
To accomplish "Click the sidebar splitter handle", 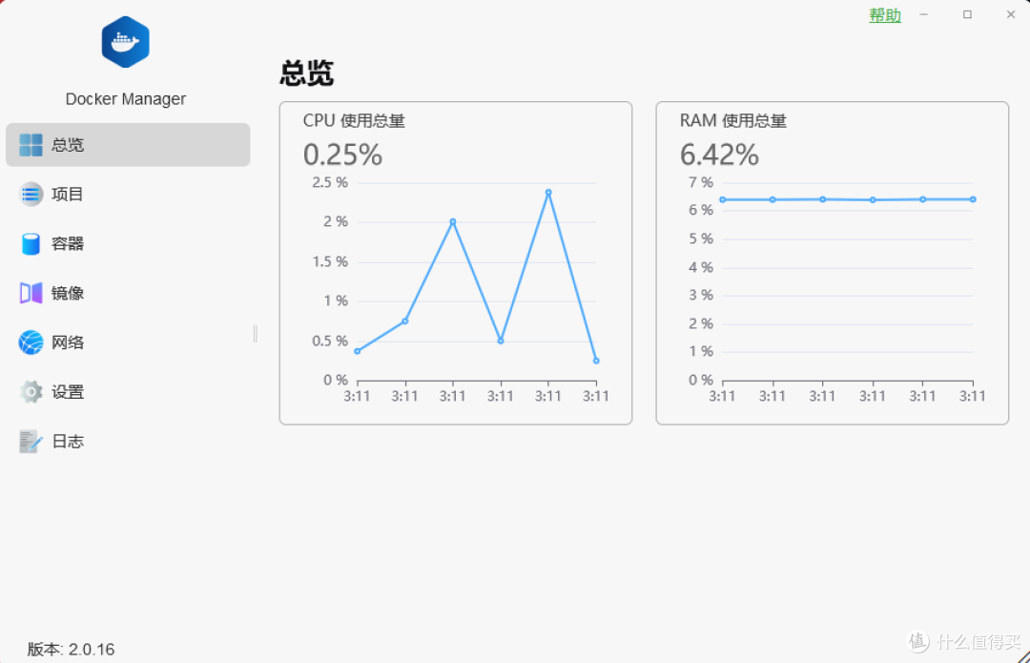I will 256,334.
